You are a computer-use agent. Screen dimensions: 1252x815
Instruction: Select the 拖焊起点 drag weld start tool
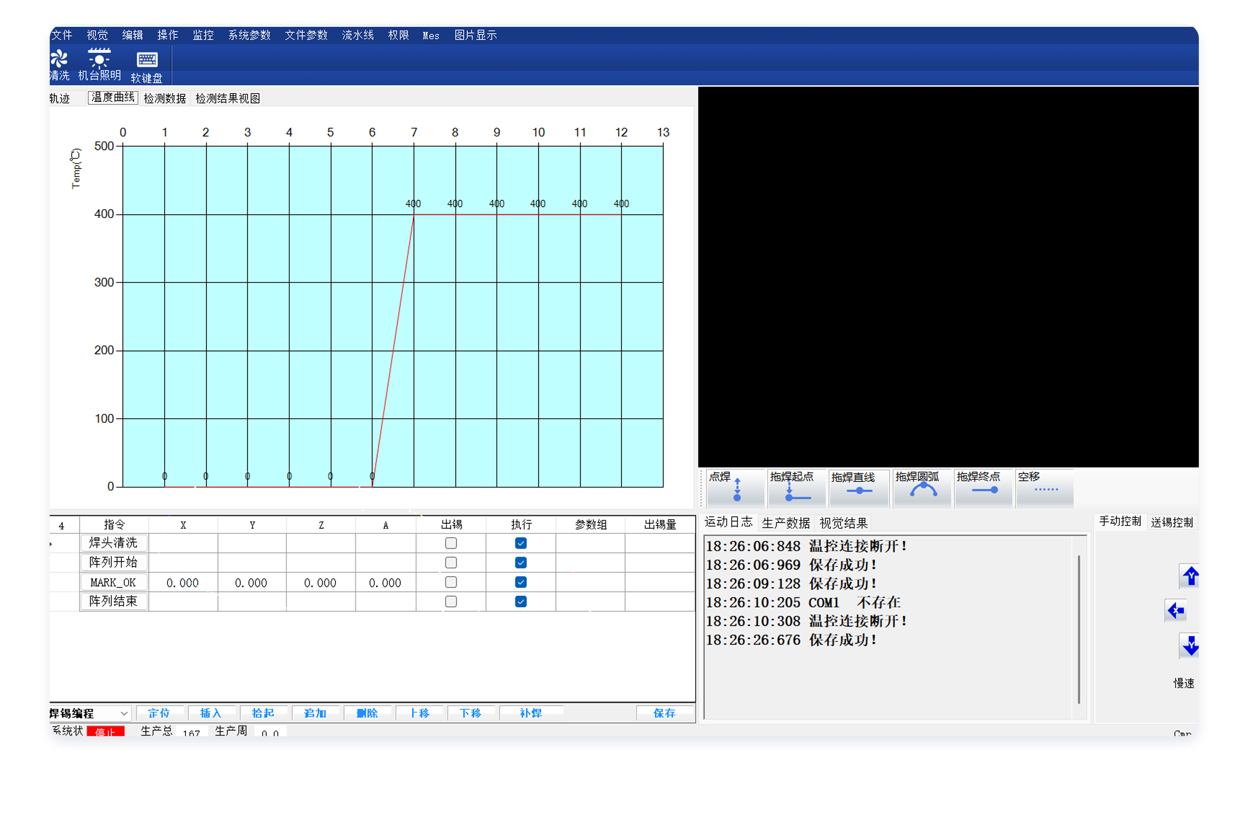pos(796,488)
